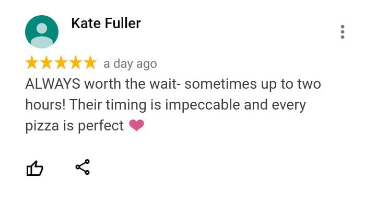Select the fourth gold rating star
Viewport: 376px width, 203px height.
(x=76, y=62)
